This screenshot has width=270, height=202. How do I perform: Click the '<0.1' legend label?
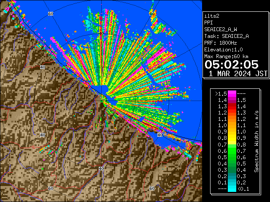click(x=243, y=189)
